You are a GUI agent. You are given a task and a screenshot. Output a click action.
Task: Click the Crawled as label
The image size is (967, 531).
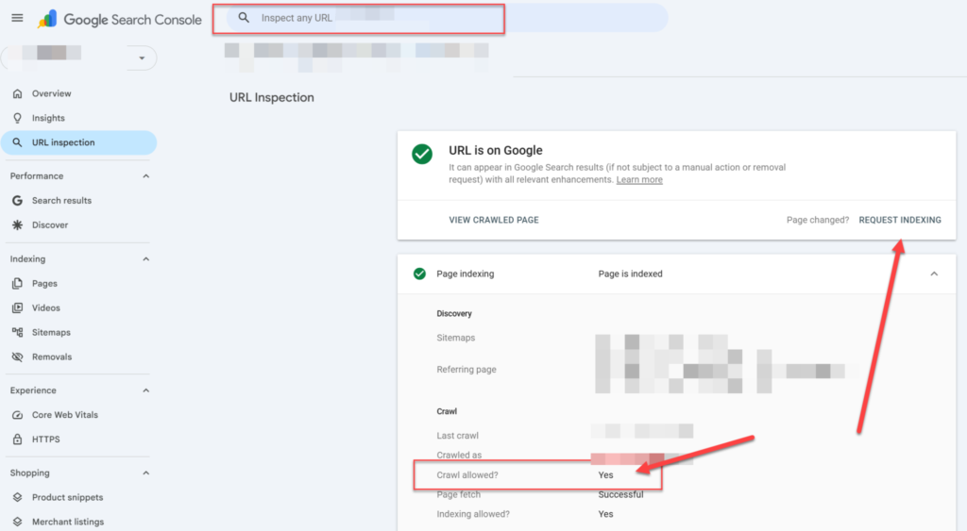pyautogui.click(x=459, y=456)
